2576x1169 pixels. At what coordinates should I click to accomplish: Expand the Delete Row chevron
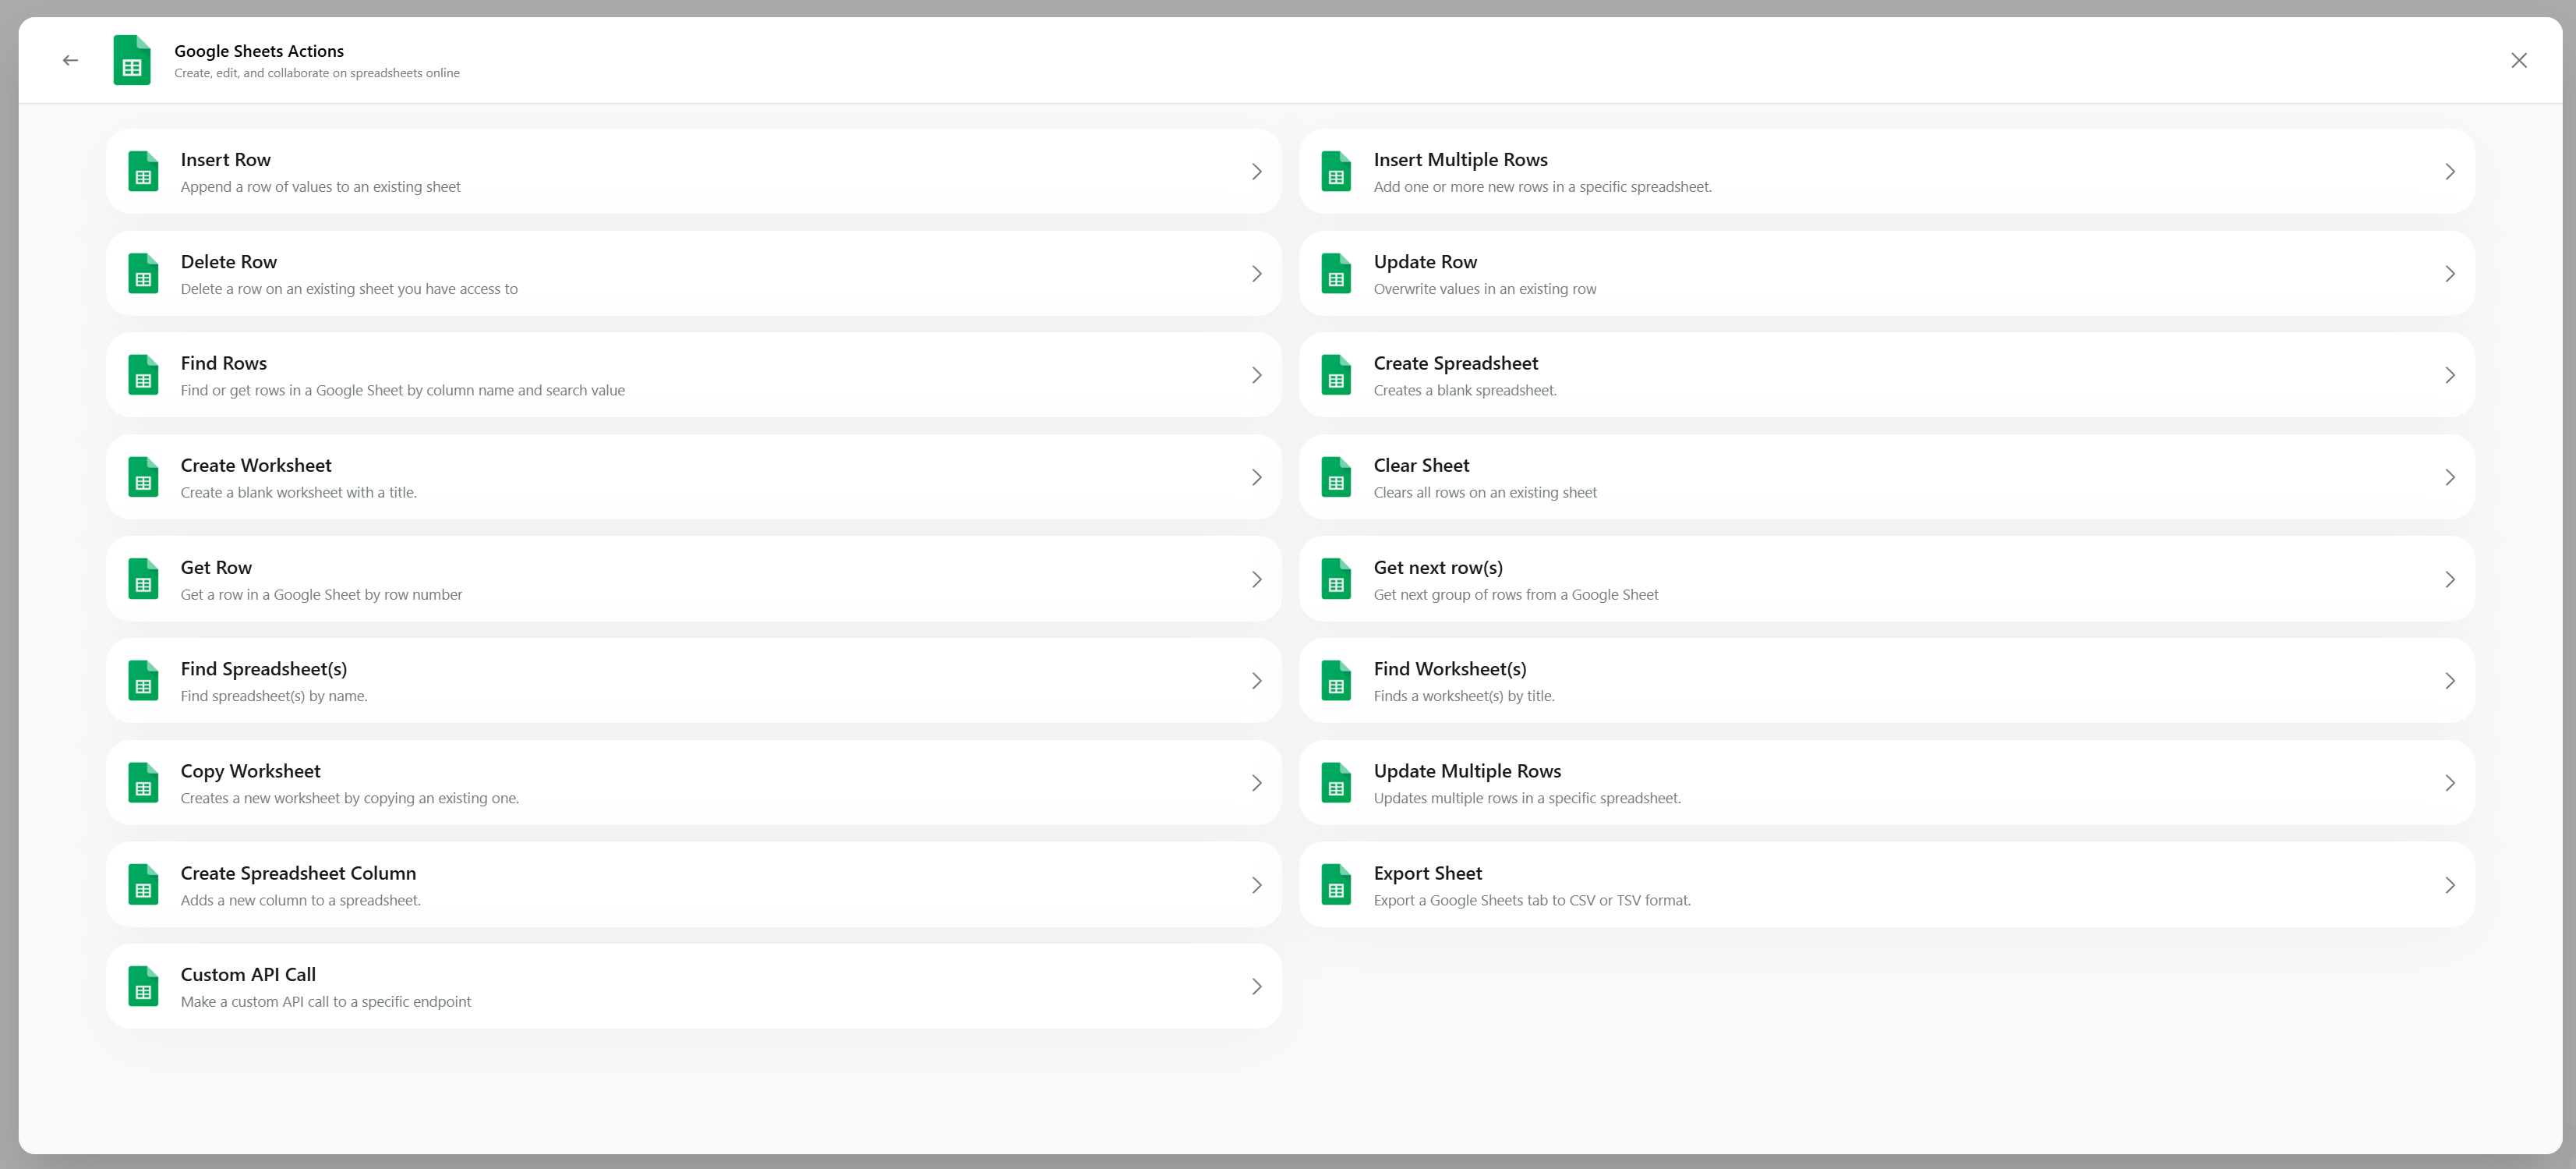point(1257,275)
